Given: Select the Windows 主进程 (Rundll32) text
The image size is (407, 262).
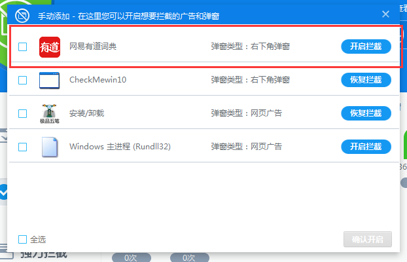Looking at the screenshot, I should (120, 147).
